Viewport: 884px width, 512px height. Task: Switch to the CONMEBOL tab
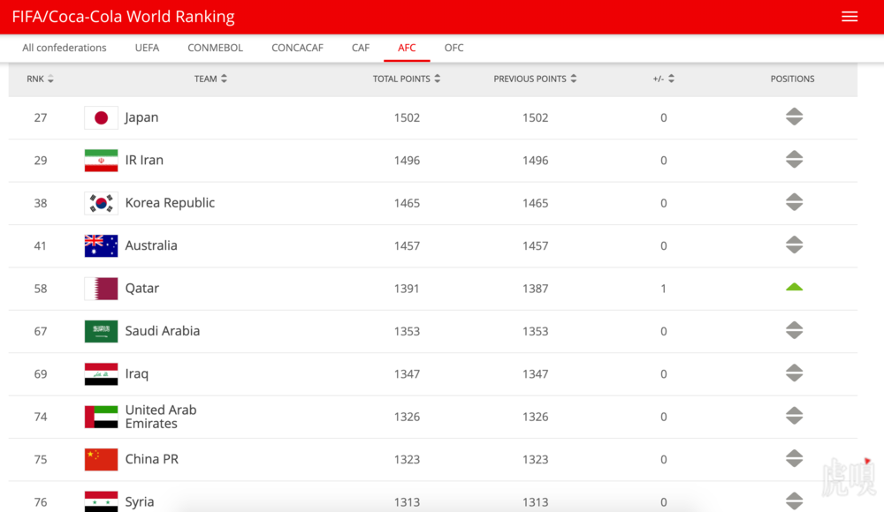pos(216,48)
